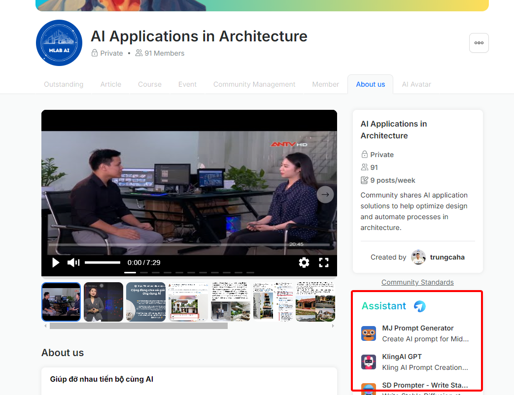514x395 pixels.
Task: Play the interview video
Action: click(56, 263)
